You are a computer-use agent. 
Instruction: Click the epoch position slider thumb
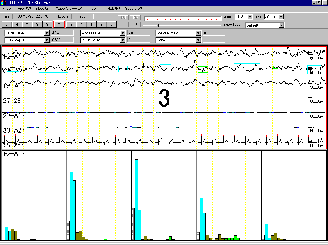(158, 25)
